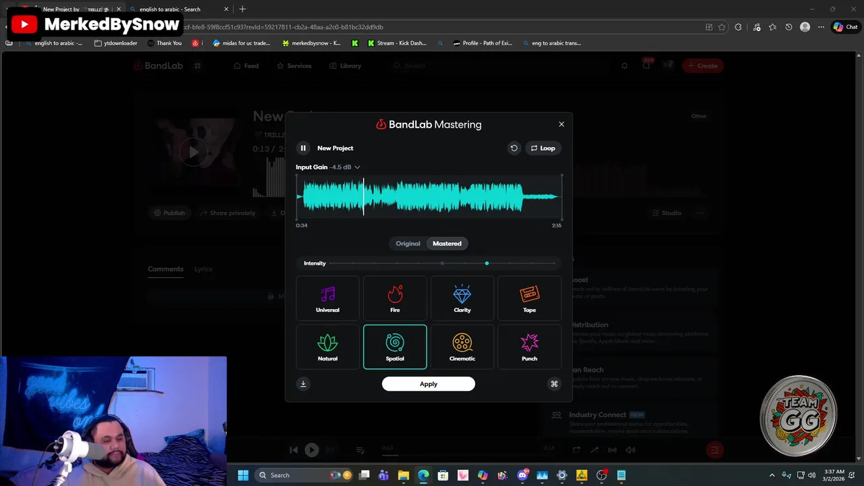
Task: Open File Explorer from the taskbar
Action: 404,475
